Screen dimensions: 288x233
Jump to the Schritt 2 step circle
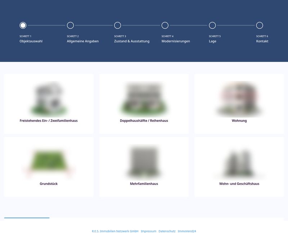coord(70,25)
